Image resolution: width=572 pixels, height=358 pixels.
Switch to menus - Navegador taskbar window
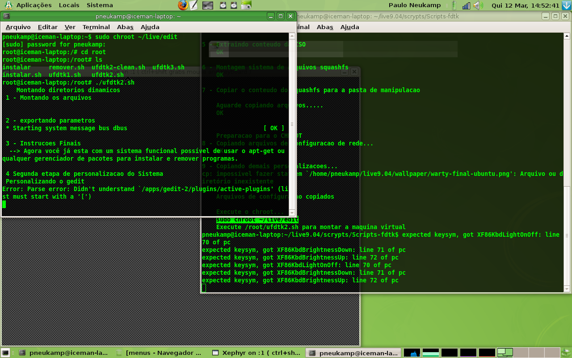(159, 353)
